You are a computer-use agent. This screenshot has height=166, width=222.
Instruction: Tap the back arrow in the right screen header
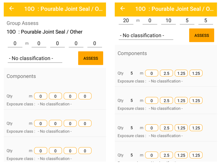pyautogui.click(x=123, y=9)
